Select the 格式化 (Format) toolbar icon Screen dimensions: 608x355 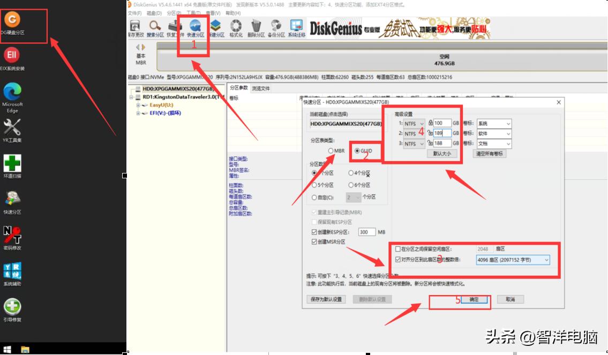pyautogui.click(x=236, y=27)
